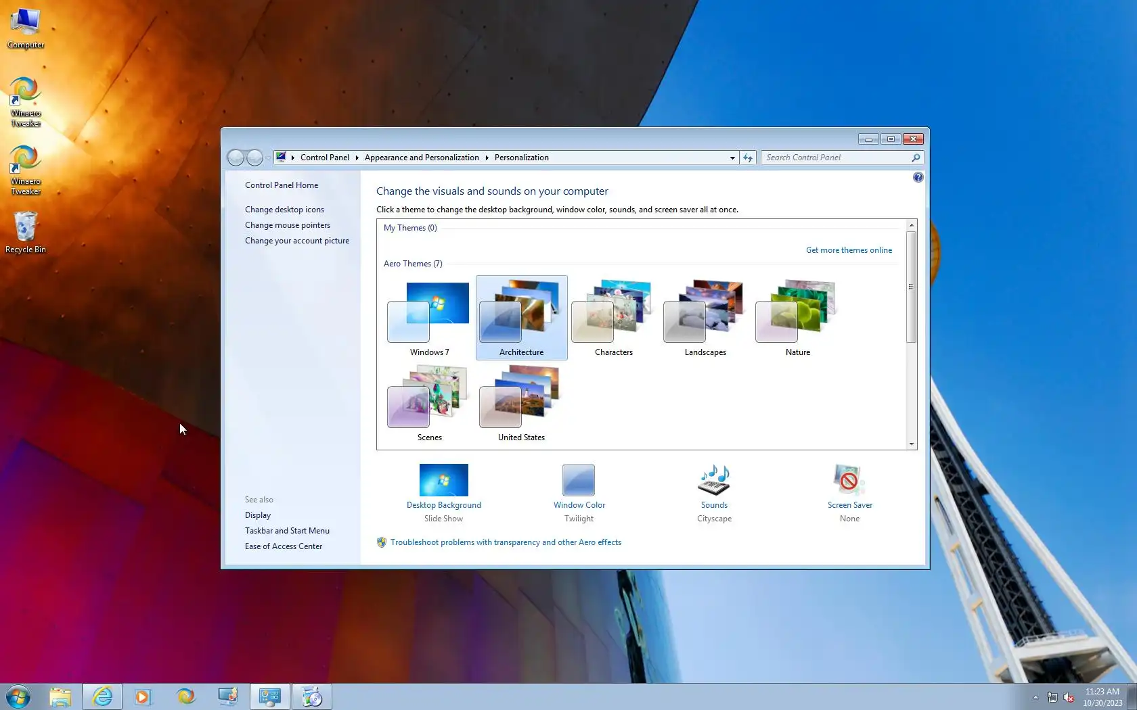Click the Forward arrow in Control Panel
This screenshot has width=1137, height=710.
pos(254,158)
